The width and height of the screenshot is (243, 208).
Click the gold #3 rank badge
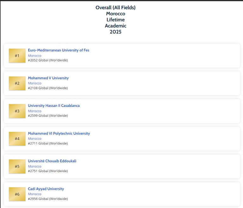pos(17,111)
